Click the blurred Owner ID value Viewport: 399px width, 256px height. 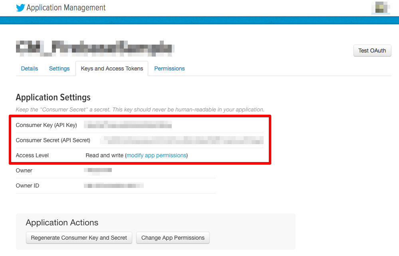point(114,186)
